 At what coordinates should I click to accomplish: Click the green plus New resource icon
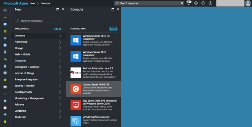tap(5, 17)
